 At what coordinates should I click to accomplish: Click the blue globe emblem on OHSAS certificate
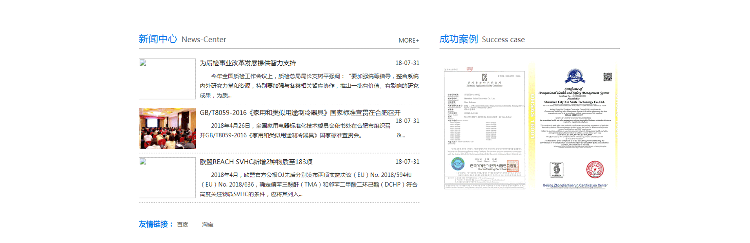coord(575,76)
